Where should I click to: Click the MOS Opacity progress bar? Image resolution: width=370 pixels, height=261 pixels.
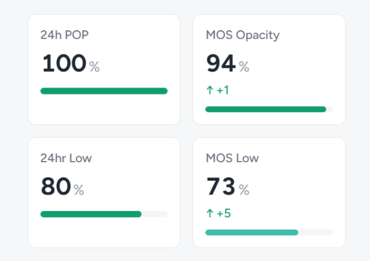point(269,109)
